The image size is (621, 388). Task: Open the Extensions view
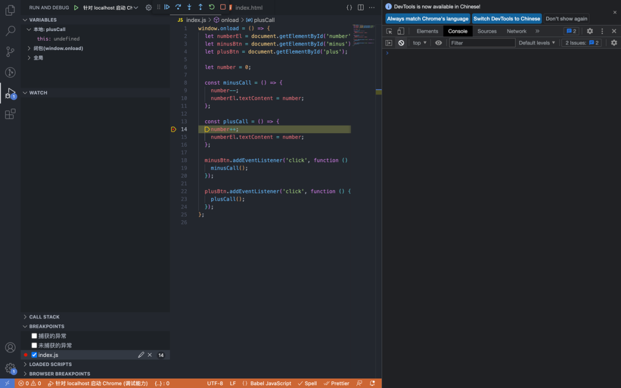[x=10, y=114]
